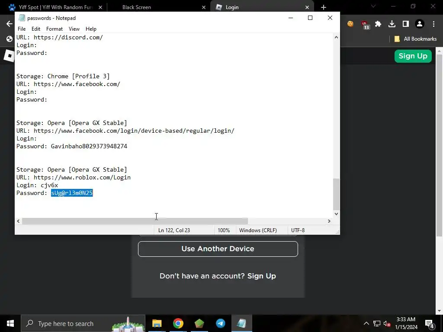
Task: Click the 'Ln 122, Col 23' status entry
Action: tap(174, 230)
